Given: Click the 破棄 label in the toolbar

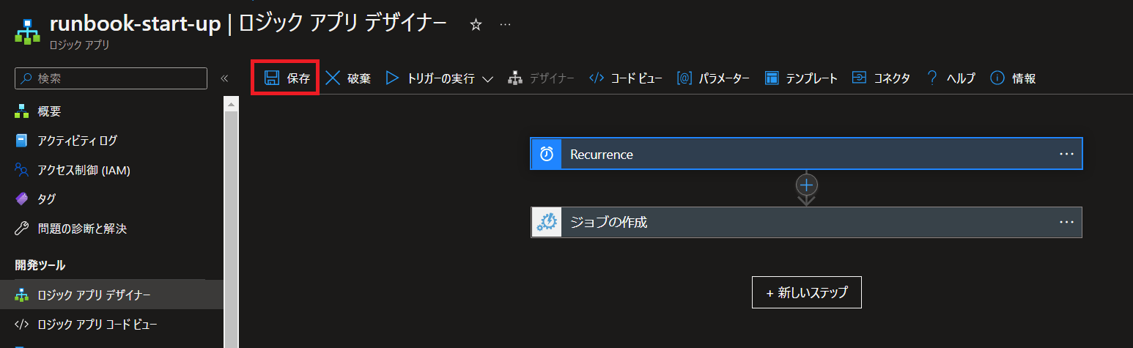Looking at the screenshot, I should [359, 78].
